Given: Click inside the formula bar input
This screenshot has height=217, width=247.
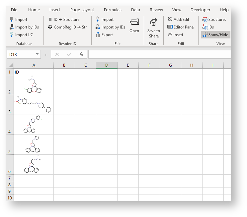Looking at the screenshot, I should pyautogui.click(x=159, y=54).
